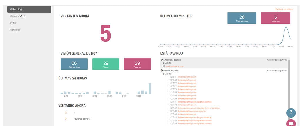Open the pink chat bubble button
Screen dimensions: 300x126
coord(291,123)
